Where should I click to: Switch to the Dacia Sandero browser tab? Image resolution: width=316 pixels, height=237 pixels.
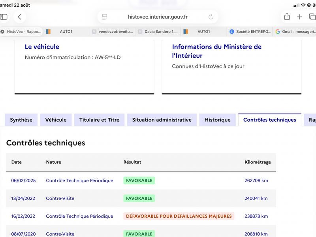coord(158,32)
